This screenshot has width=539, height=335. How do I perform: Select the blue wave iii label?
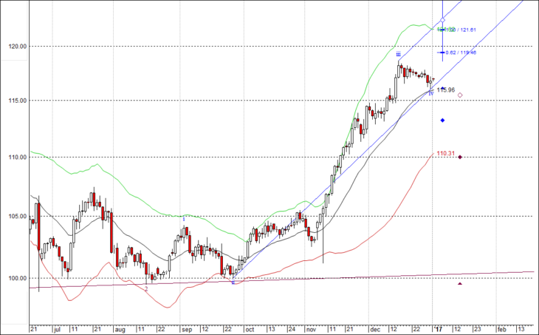point(398,54)
